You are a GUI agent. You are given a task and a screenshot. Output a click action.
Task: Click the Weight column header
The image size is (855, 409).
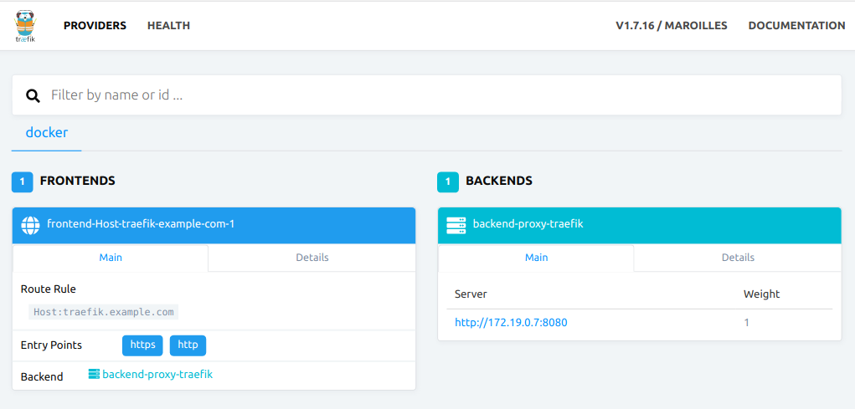click(x=761, y=294)
